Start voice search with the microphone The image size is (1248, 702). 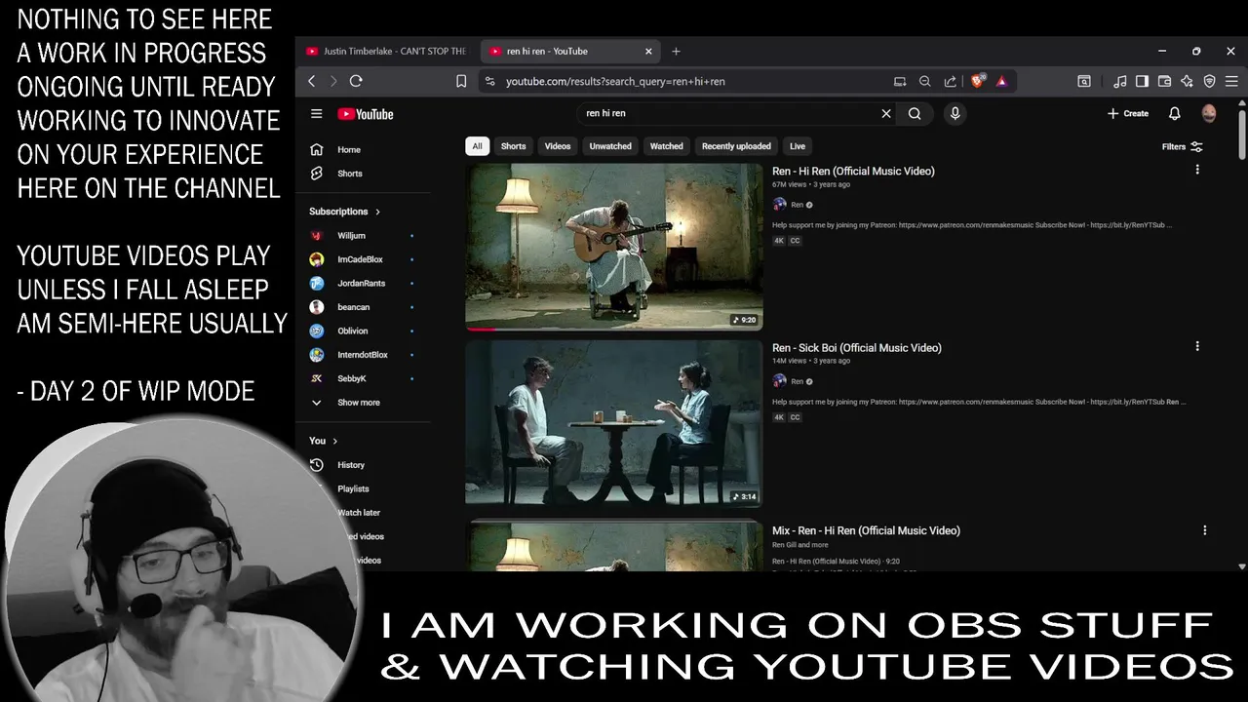(x=955, y=114)
